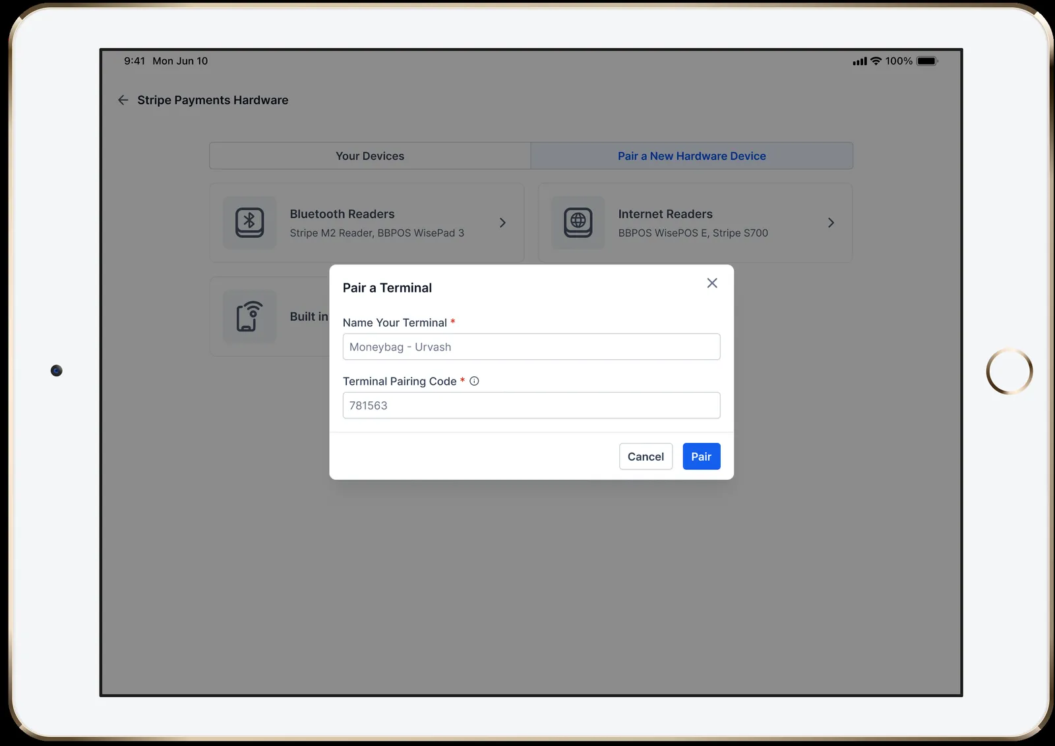1055x746 pixels.
Task: Tap the cellular signal bars icon
Action: tap(860, 61)
